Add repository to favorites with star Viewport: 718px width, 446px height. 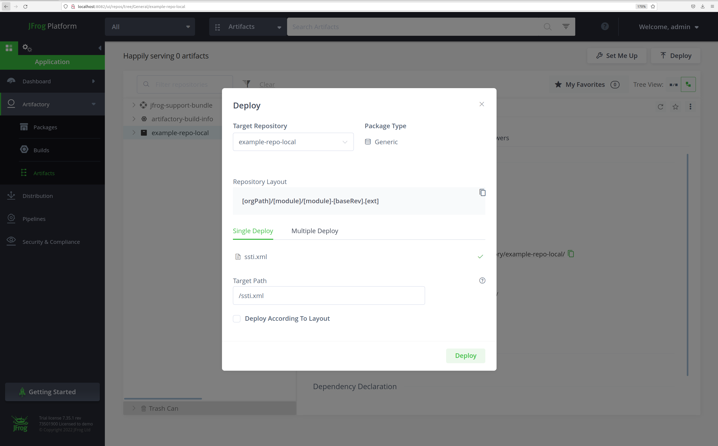[x=675, y=107]
